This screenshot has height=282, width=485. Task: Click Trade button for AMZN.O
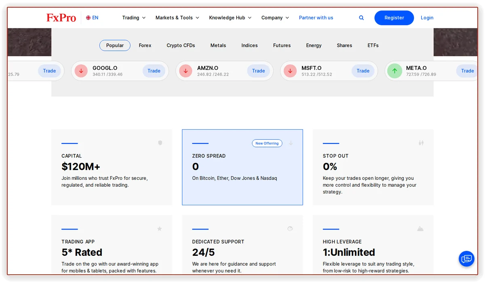259,71
